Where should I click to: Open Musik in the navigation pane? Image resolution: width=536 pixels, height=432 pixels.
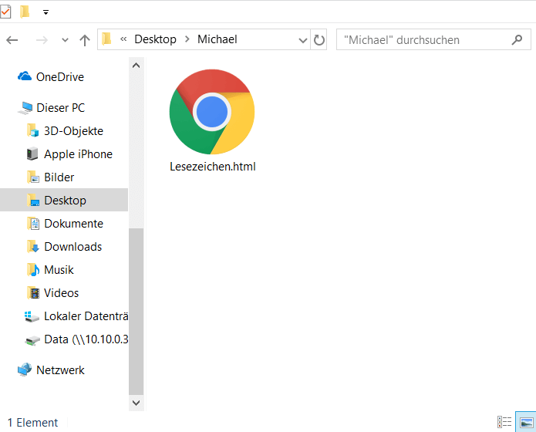tap(59, 270)
